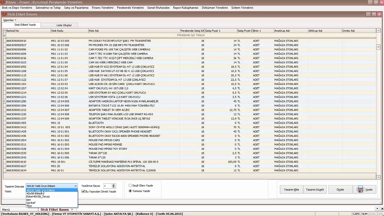This screenshot has height=216, width=384.
Task: Click the row indicator arrow beside barcode 8683050001290
Action: [4, 101]
